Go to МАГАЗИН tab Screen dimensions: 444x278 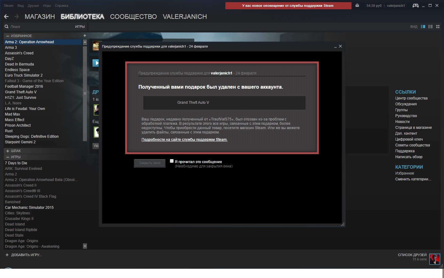click(x=40, y=17)
